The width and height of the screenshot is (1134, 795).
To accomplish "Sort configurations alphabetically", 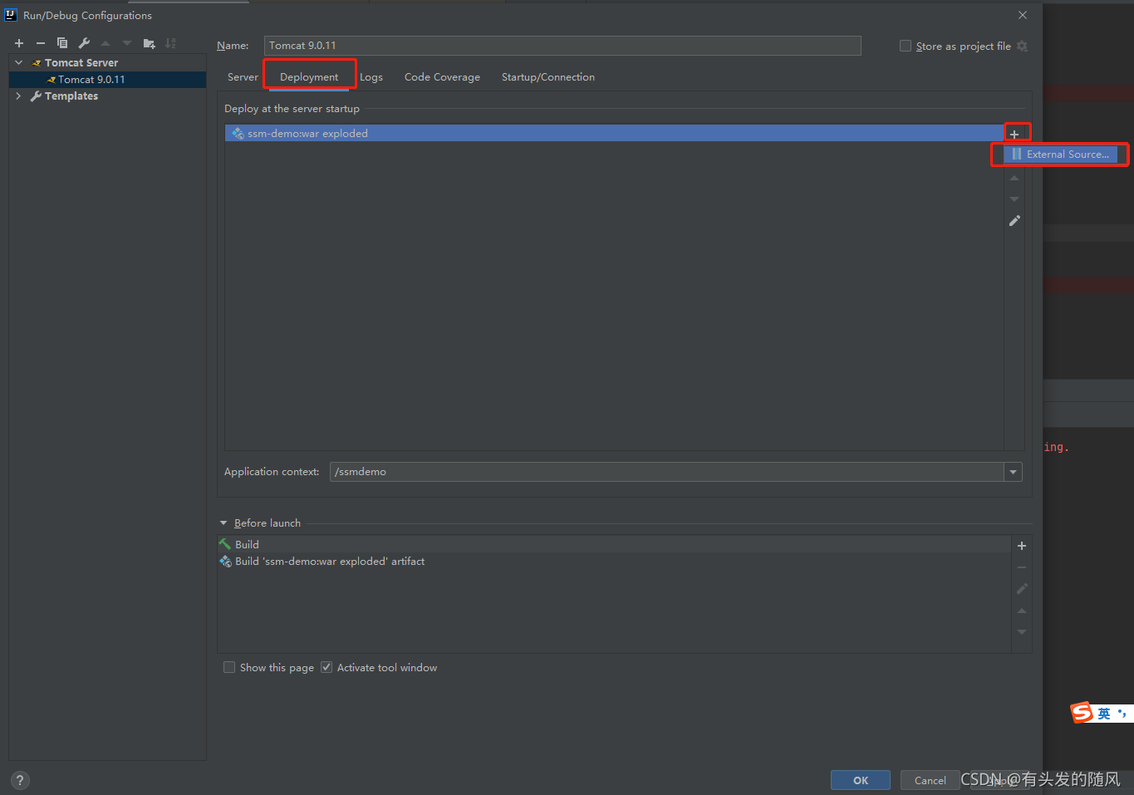I will [170, 43].
